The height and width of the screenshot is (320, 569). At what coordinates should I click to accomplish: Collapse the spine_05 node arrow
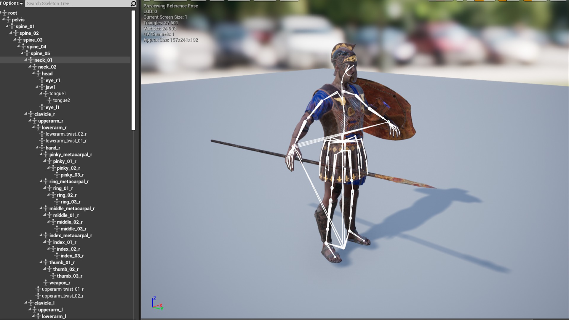(x=22, y=53)
